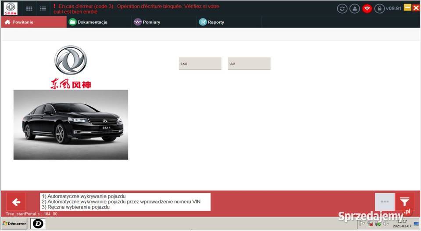Select the A9 vehicle model

click(x=249, y=64)
